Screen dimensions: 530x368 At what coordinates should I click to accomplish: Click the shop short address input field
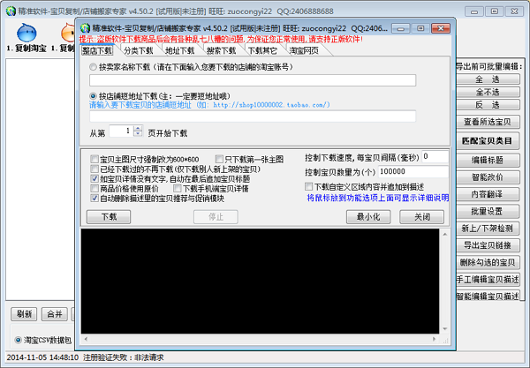tap(253, 116)
